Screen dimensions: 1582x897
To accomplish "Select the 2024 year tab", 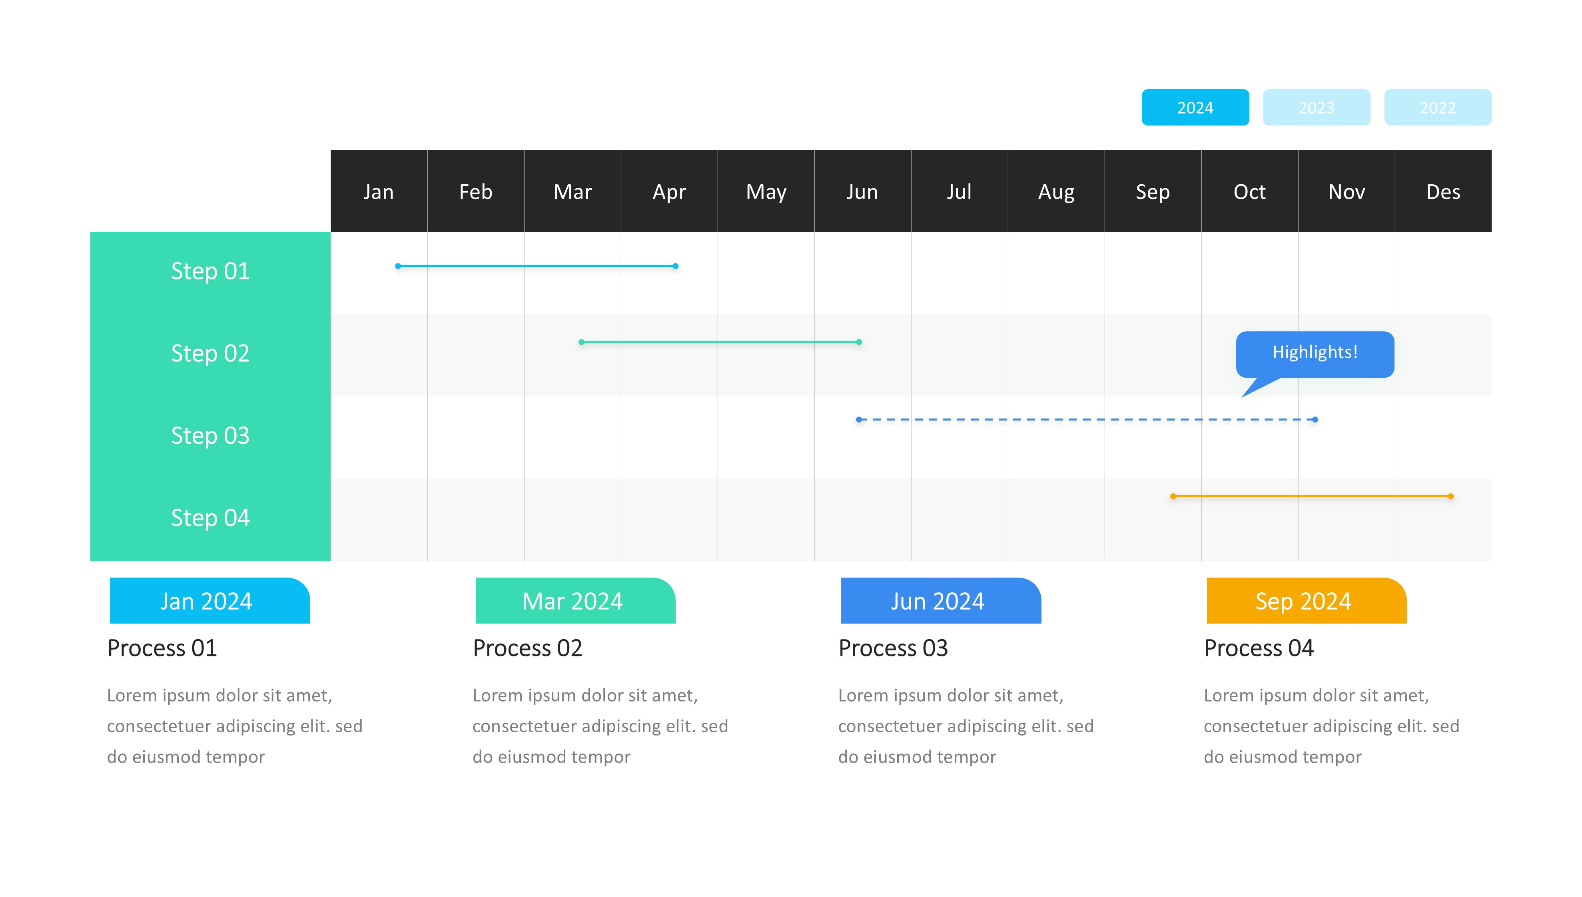I will pos(1195,108).
